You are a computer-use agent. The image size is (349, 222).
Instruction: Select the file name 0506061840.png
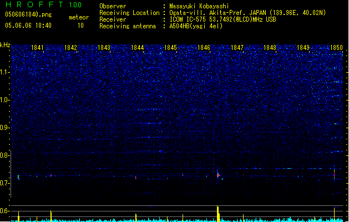[28, 15]
